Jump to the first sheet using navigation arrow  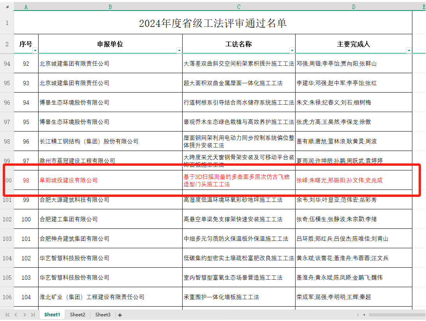[x=7, y=314]
